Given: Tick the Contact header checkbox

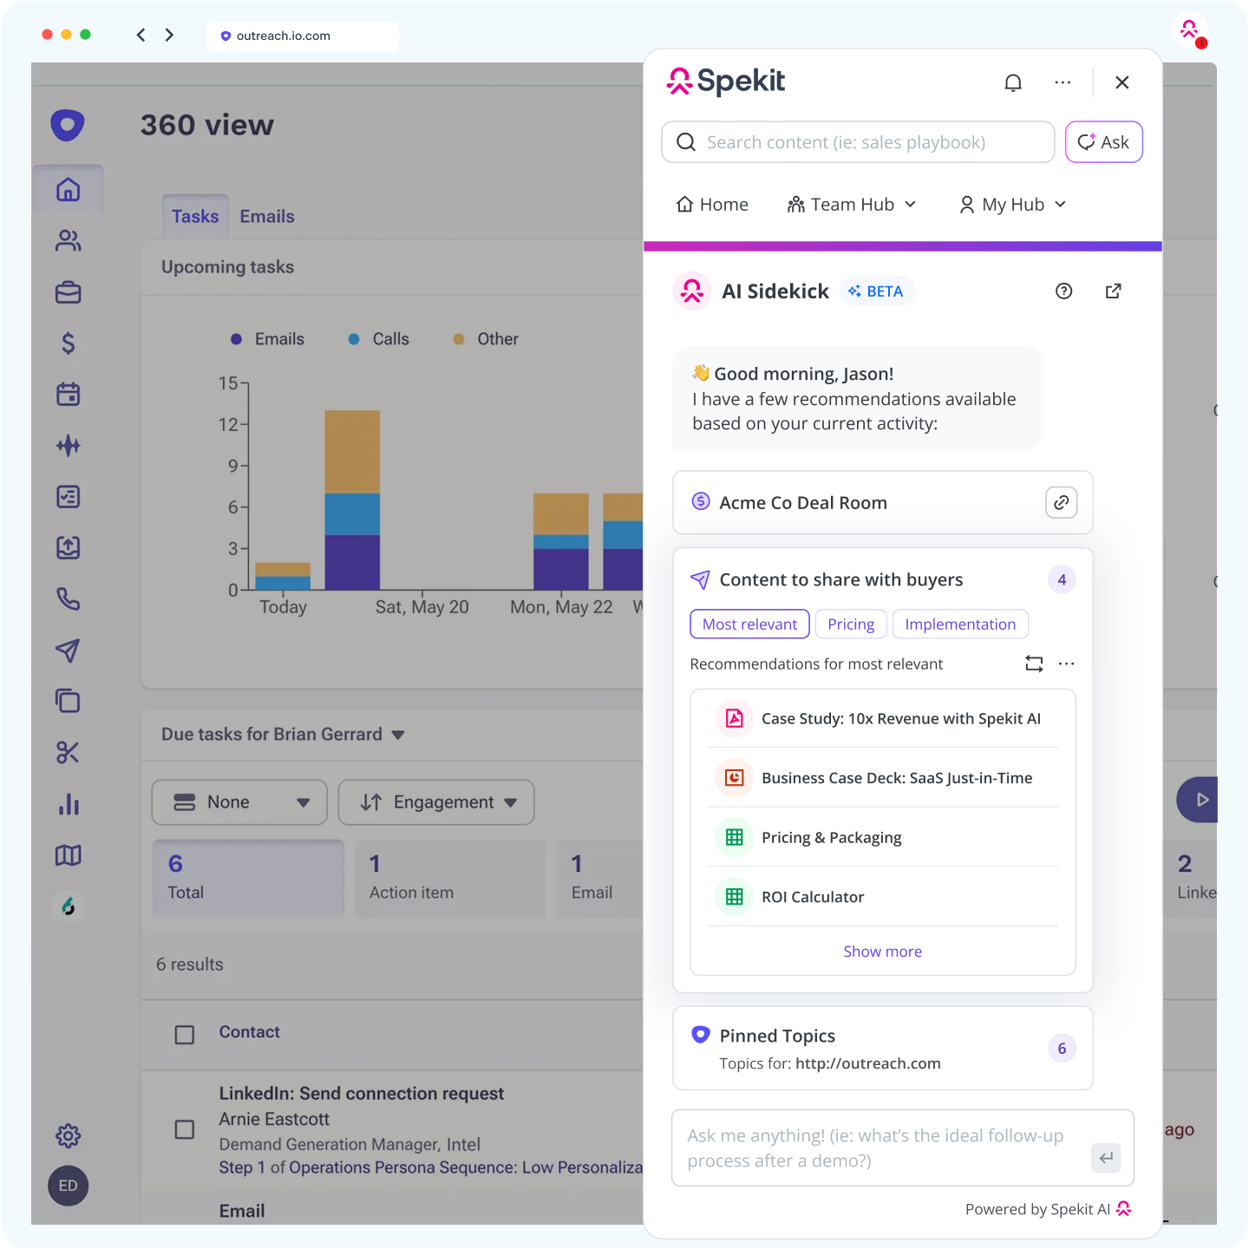Looking at the screenshot, I should point(185,1035).
